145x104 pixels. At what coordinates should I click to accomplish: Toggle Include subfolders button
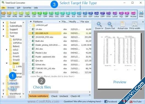click(x=39, y=96)
